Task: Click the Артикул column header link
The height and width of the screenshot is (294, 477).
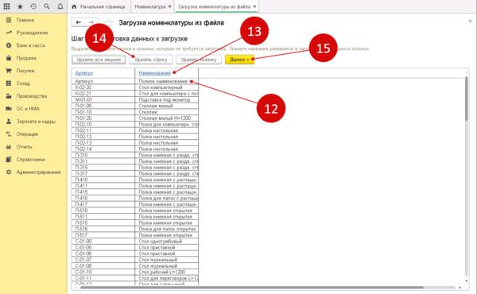Action: point(84,73)
